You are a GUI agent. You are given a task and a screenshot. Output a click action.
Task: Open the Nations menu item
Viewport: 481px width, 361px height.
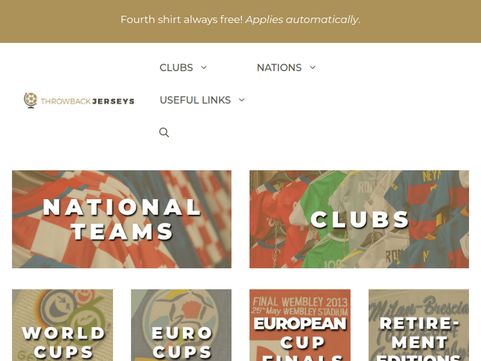279,67
